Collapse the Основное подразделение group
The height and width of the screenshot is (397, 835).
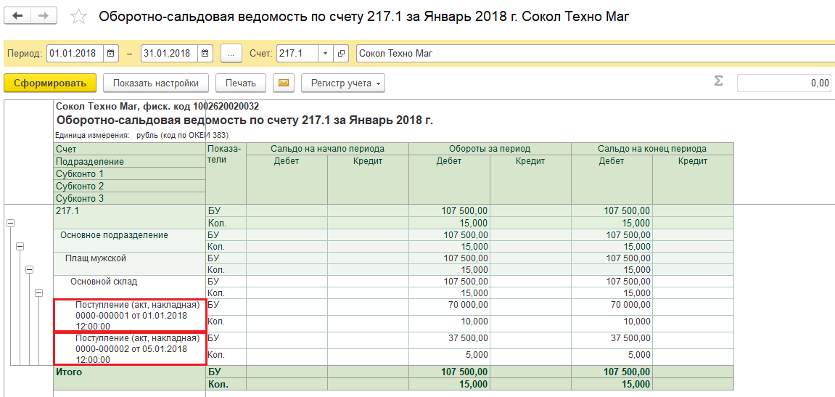(x=20, y=247)
